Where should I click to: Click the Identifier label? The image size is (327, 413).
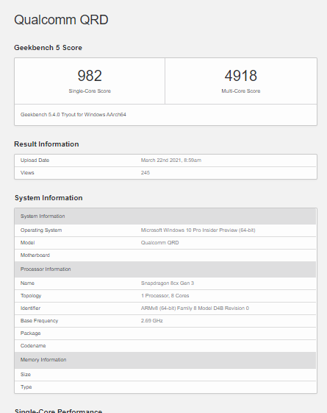(x=30, y=308)
